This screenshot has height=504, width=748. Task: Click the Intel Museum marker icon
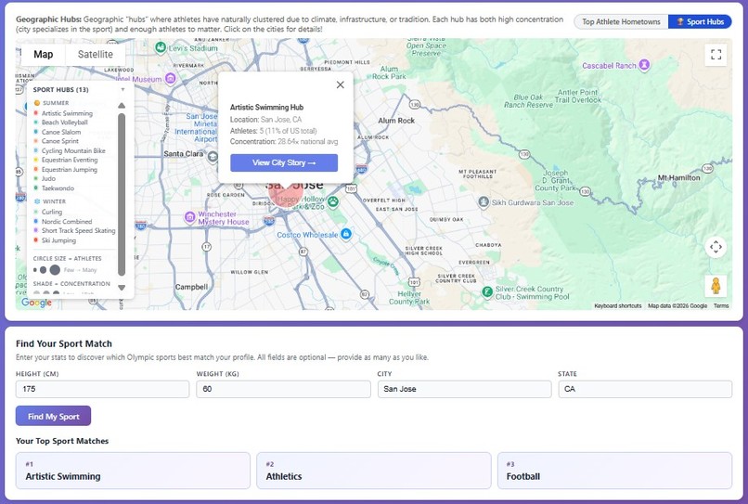171,78
